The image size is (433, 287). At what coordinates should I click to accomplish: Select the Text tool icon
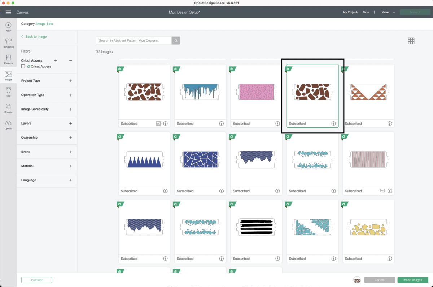[x=8, y=91]
